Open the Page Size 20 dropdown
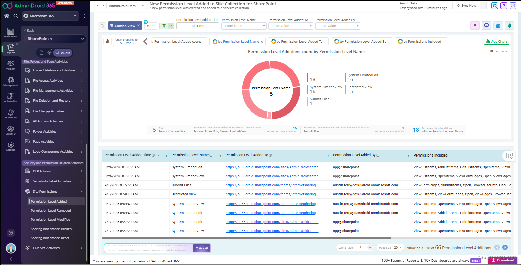The width and height of the screenshot is (521, 265). point(390,248)
